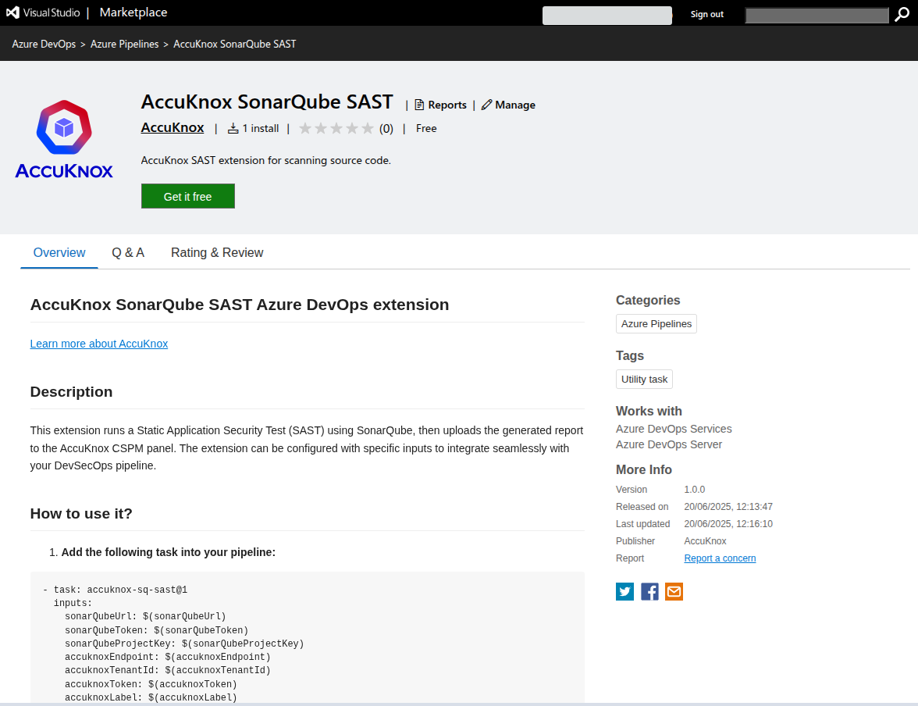Navigate to Azure Pipelines breadcrumb
This screenshot has height=706, width=918.
click(x=125, y=44)
